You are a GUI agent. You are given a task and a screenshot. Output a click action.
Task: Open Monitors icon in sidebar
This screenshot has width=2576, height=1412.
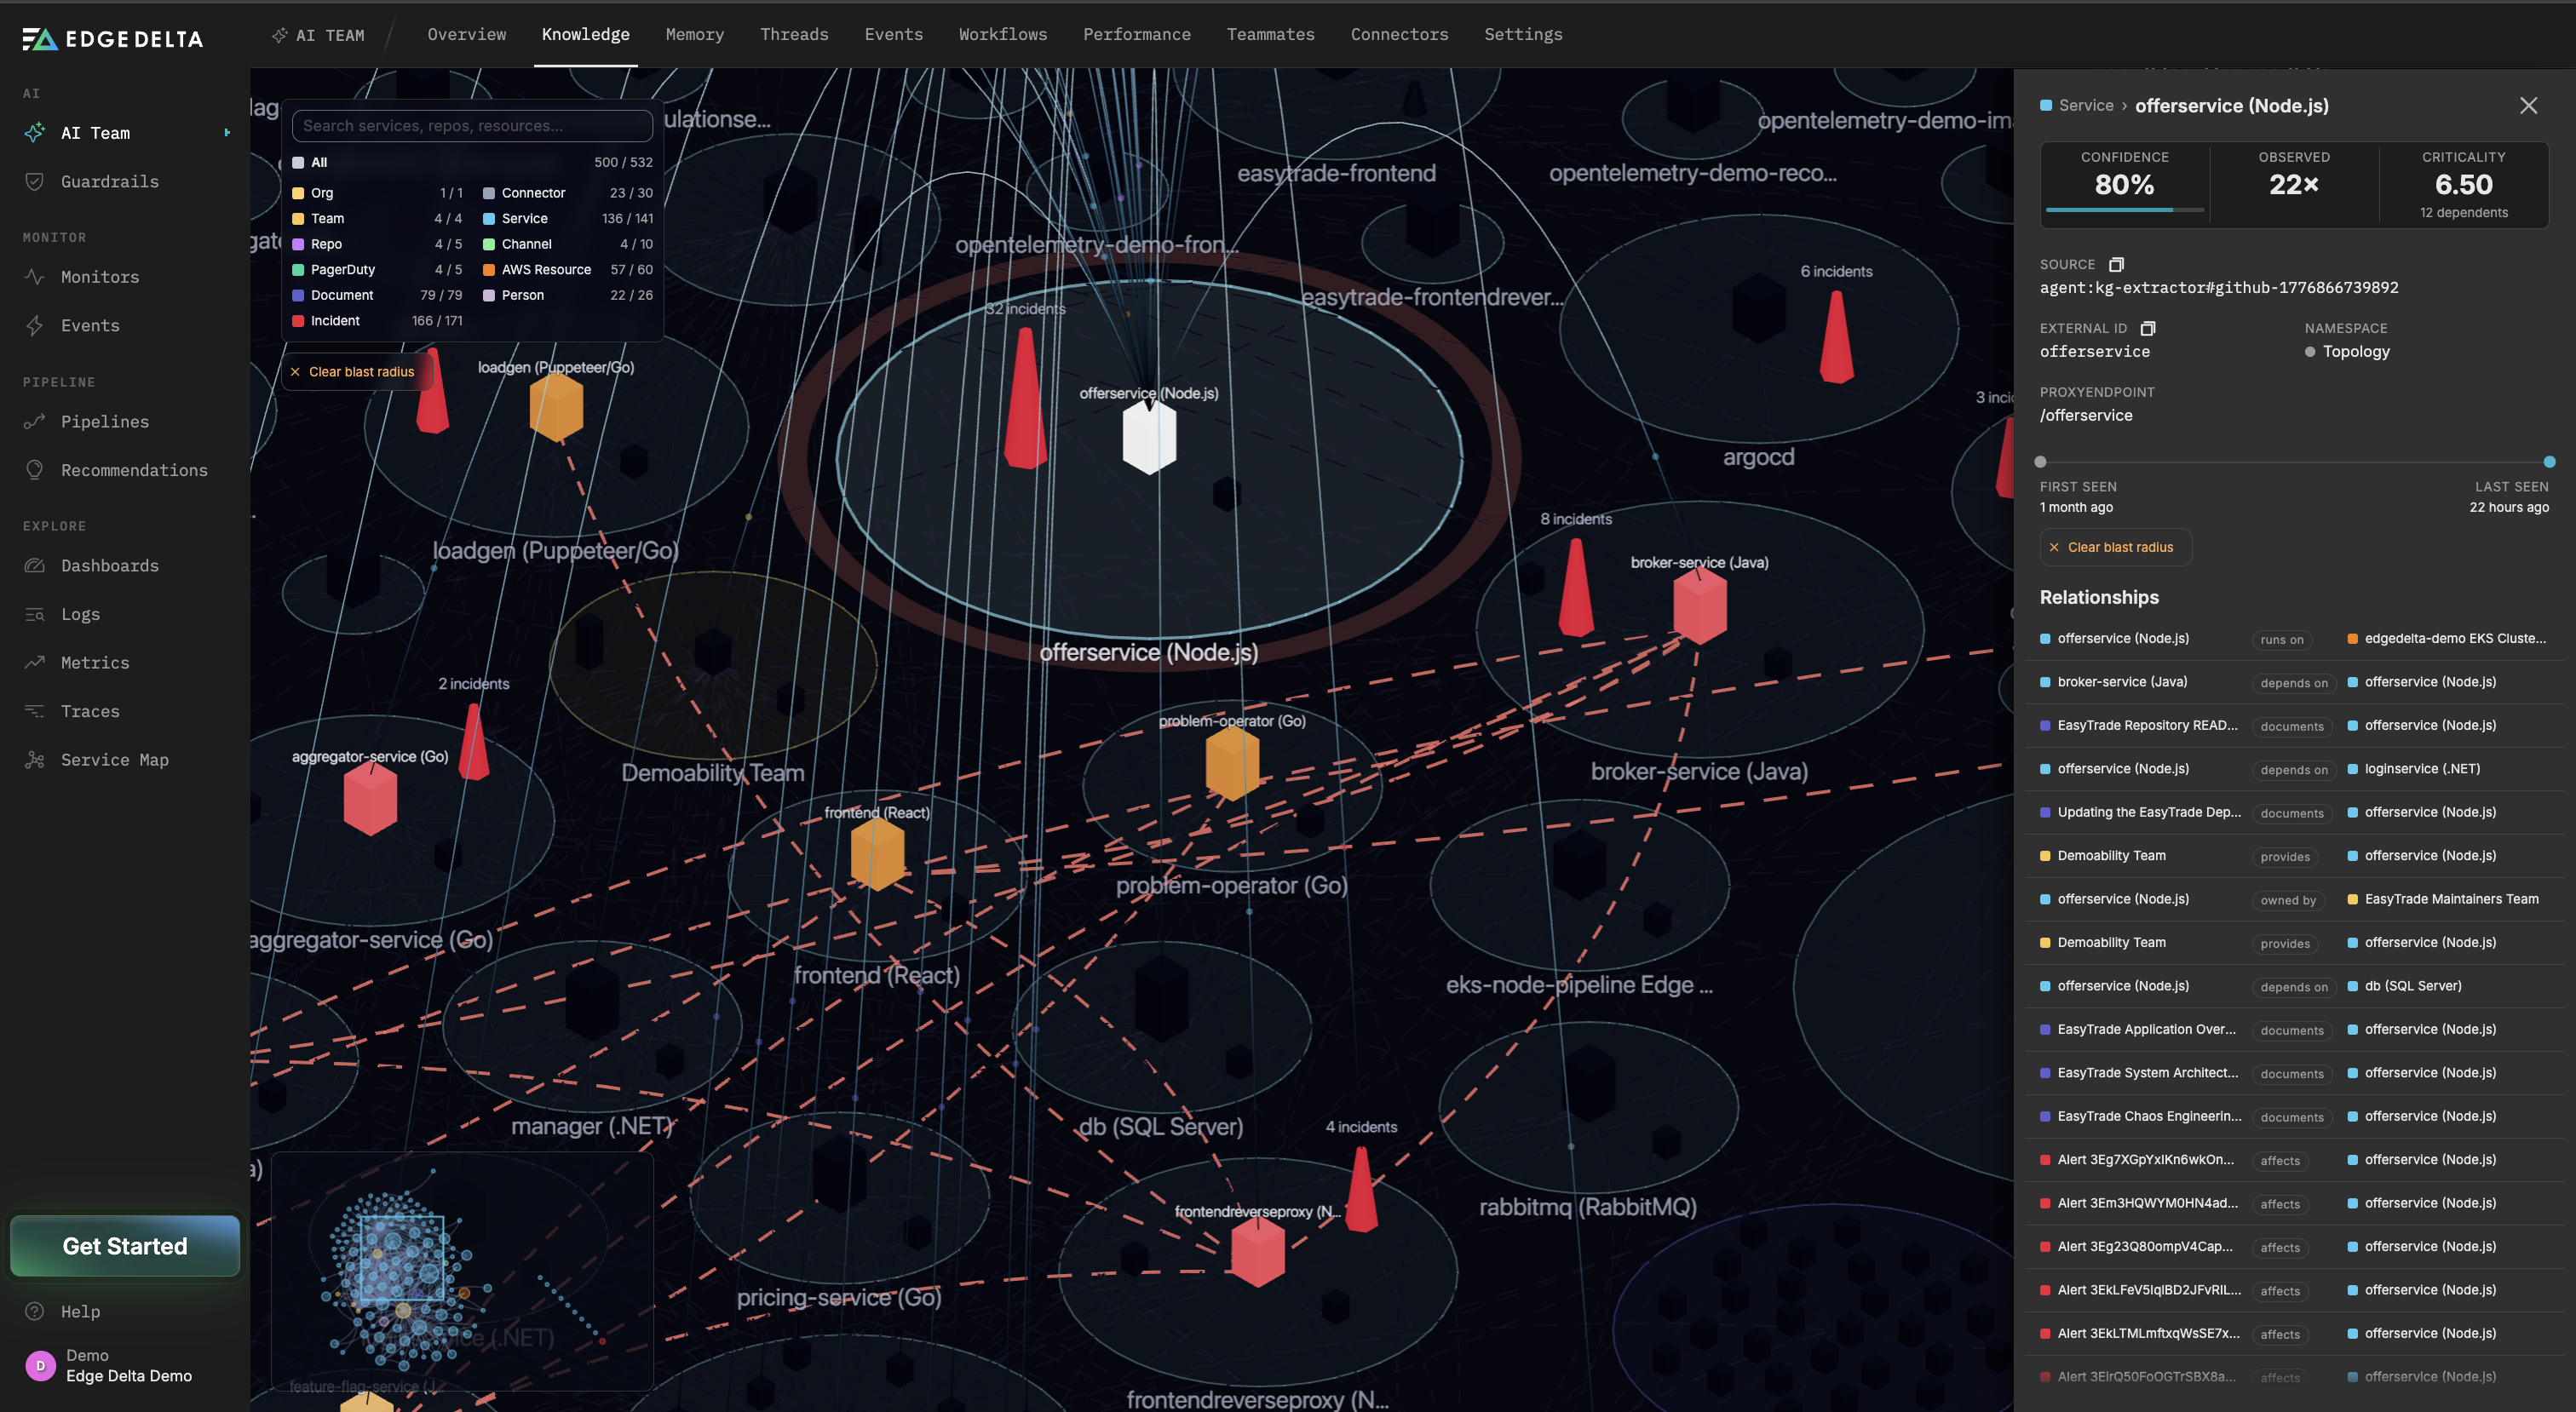(35, 277)
